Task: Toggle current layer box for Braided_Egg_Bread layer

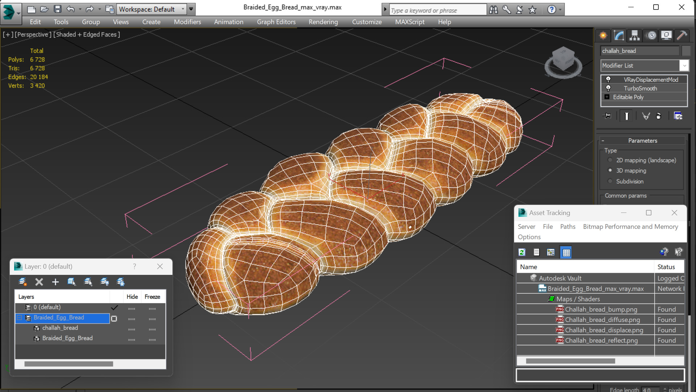Action: pos(114,318)
